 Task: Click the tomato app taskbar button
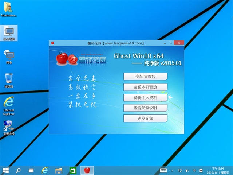87,170
